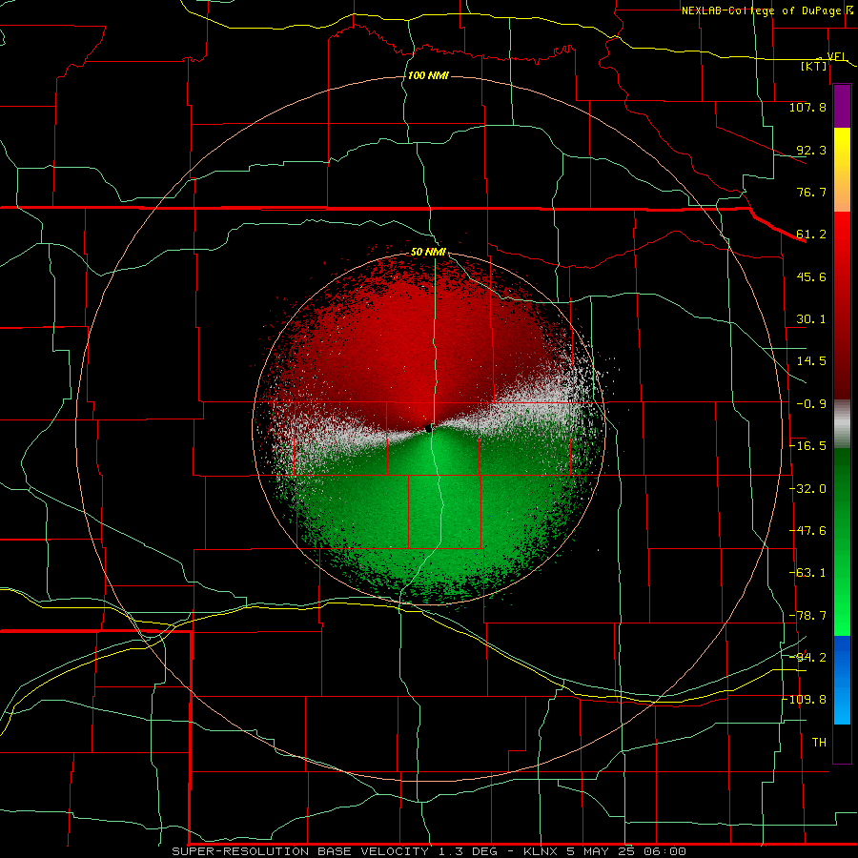Click the -16.5 velocity scale value
The image size is (858, 858).
click(x=807, y=446)
